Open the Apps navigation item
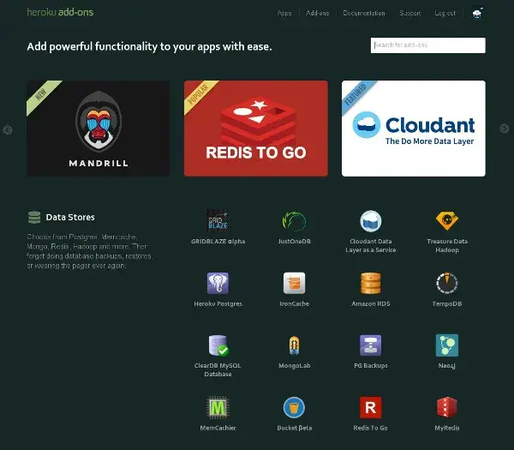The width and height of the screenshot is (514, 450). (284, 13)
